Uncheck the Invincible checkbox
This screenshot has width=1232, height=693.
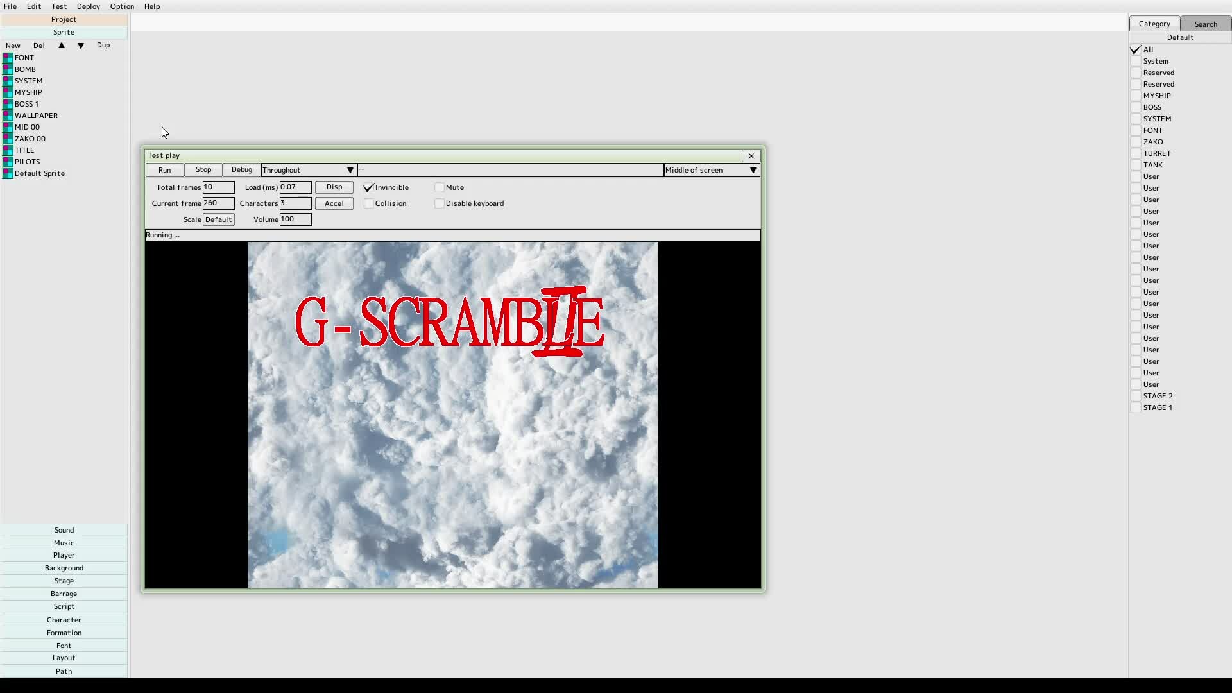click(x=369, y=187)
